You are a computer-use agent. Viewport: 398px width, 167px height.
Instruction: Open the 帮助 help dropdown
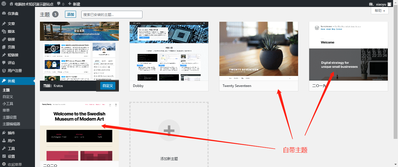pos(380,11)
